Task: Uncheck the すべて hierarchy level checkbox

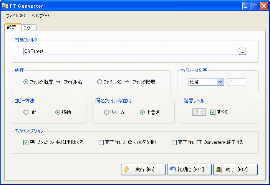Action: pyautogui.click(x=213, y=112)
